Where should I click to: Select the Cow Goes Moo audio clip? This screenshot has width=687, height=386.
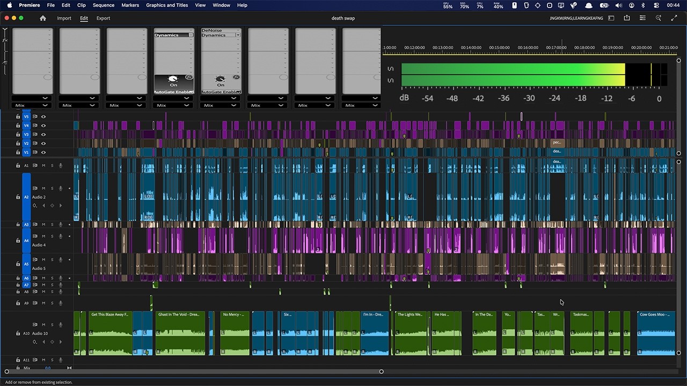(x=656, y=333)
